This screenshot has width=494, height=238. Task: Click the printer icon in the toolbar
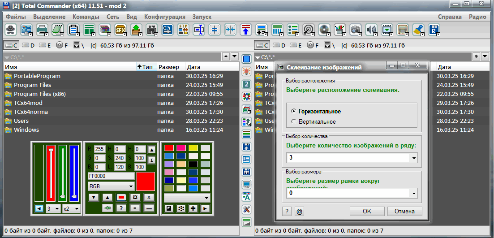[x=42, y=30]
